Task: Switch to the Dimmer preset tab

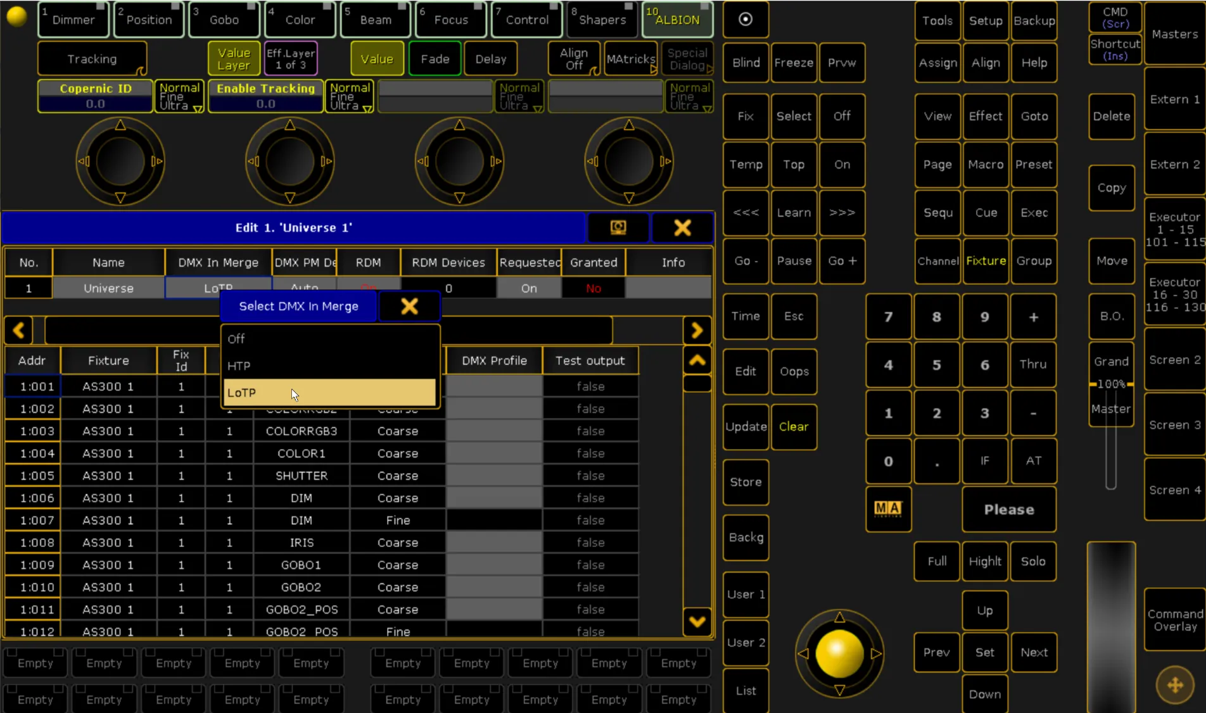Action: coord(73,20)
